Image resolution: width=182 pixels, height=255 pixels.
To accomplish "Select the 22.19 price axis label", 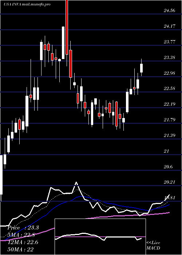I will [169, 104].
